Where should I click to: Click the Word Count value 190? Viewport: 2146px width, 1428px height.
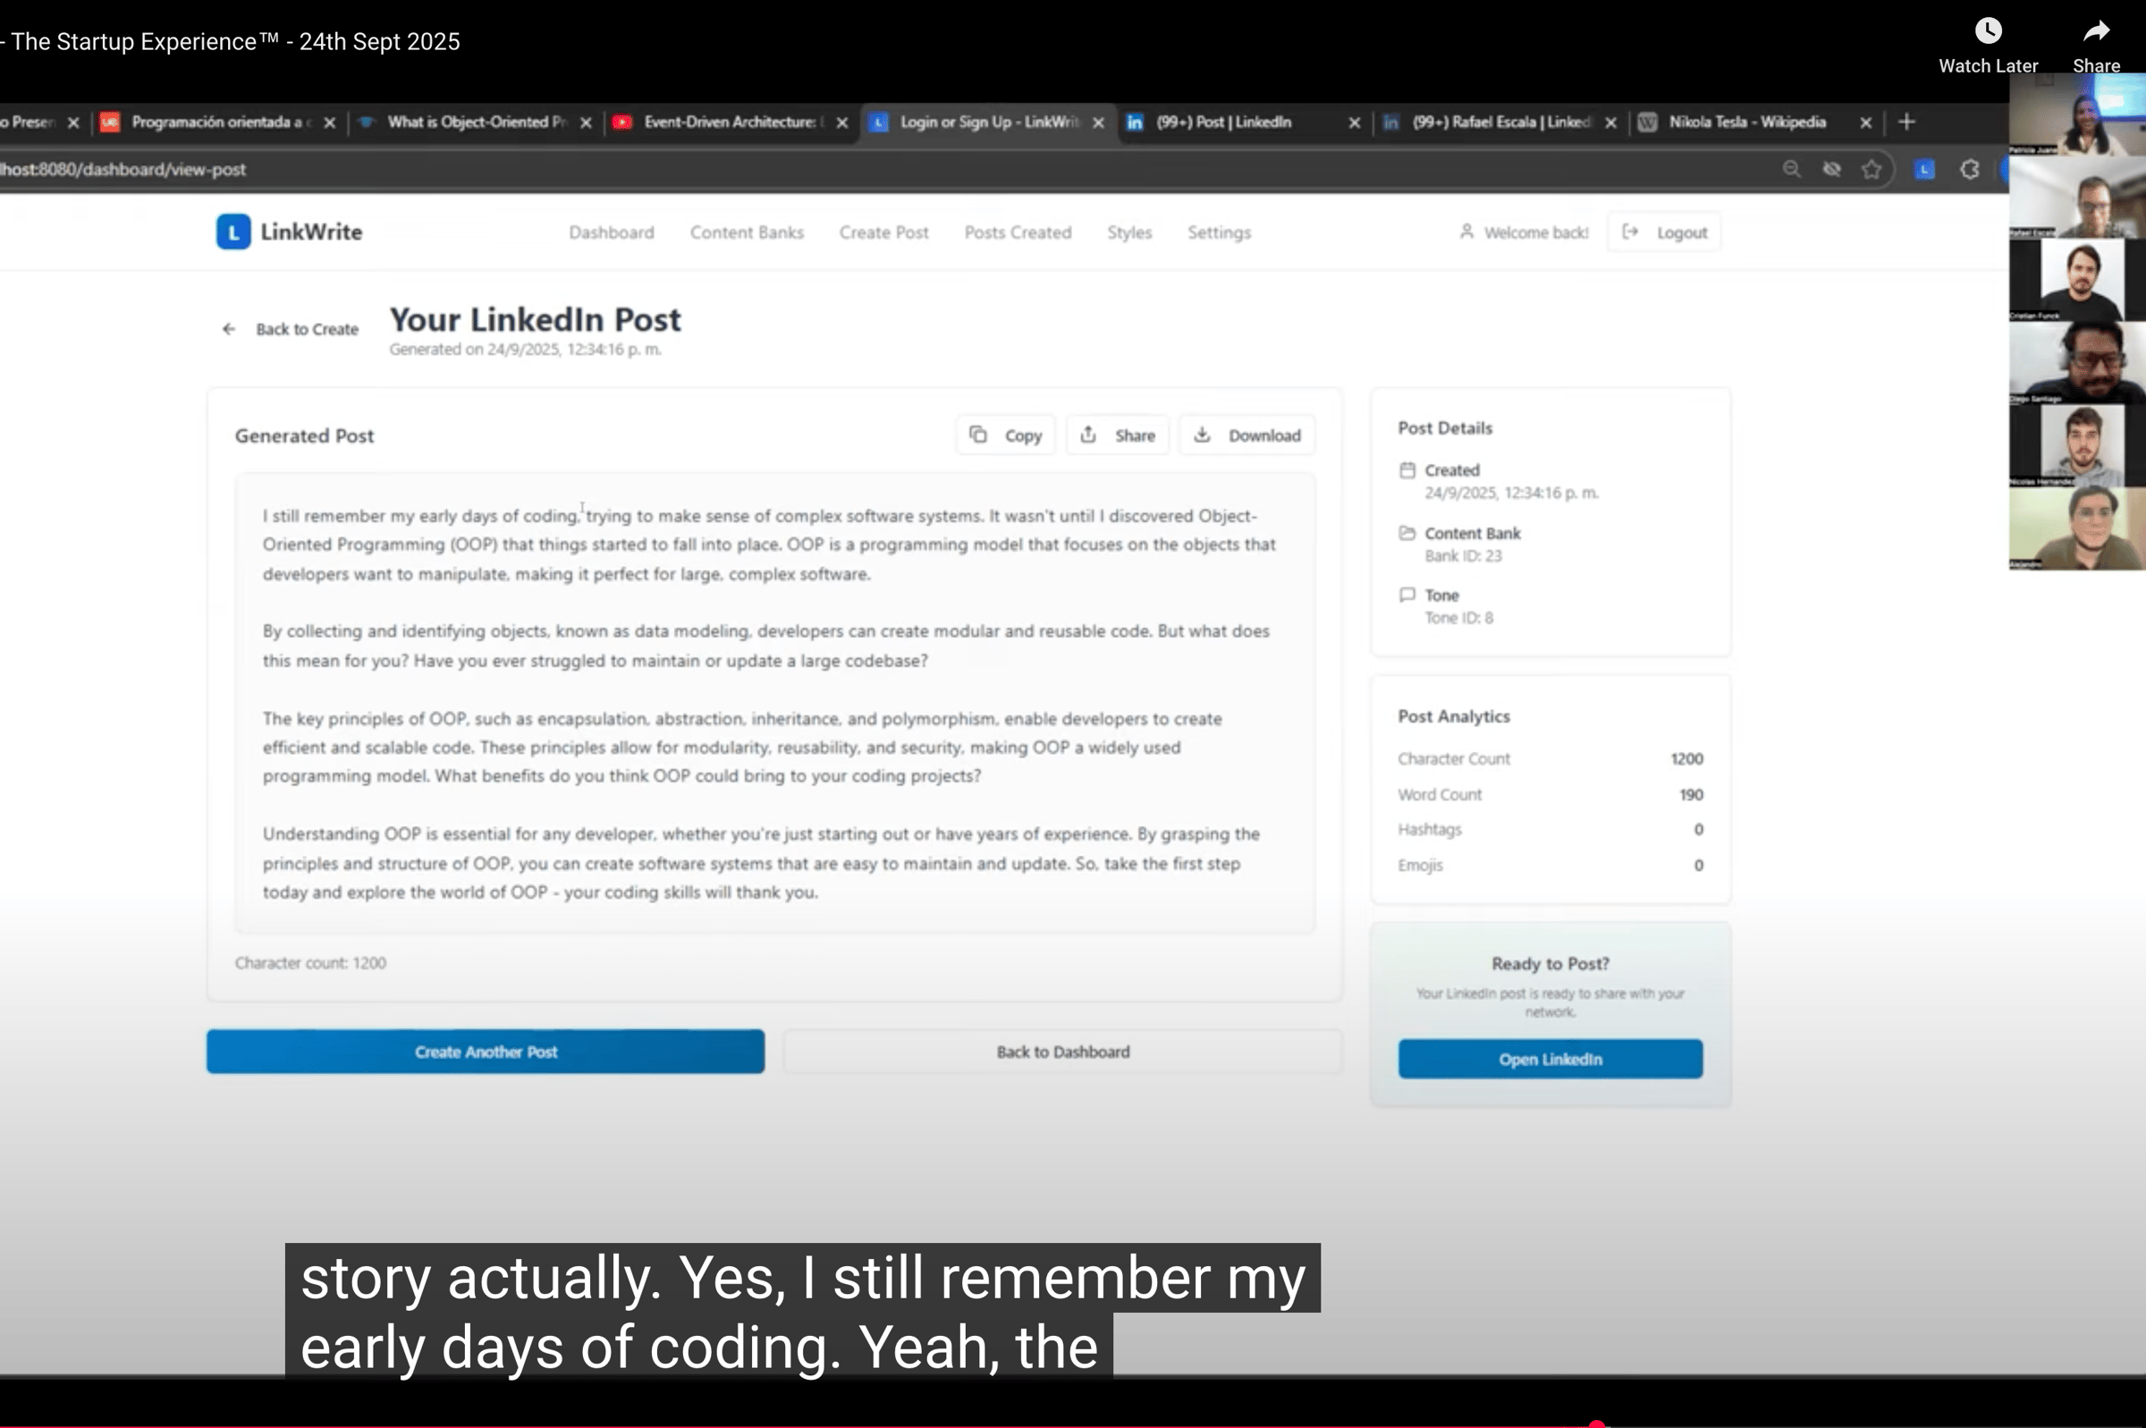[x=1691, y=794]
